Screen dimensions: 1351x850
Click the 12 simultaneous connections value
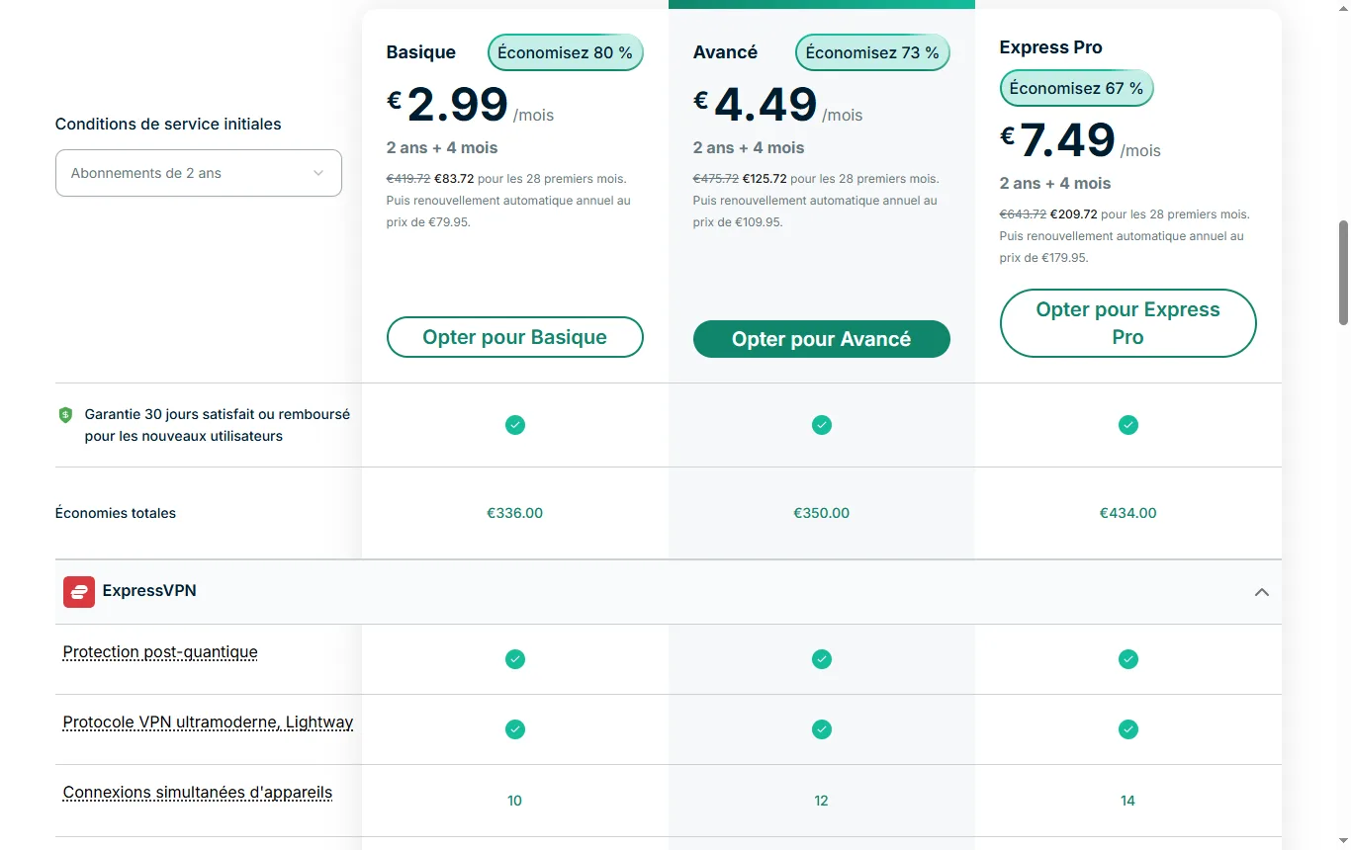click(822, 801)
